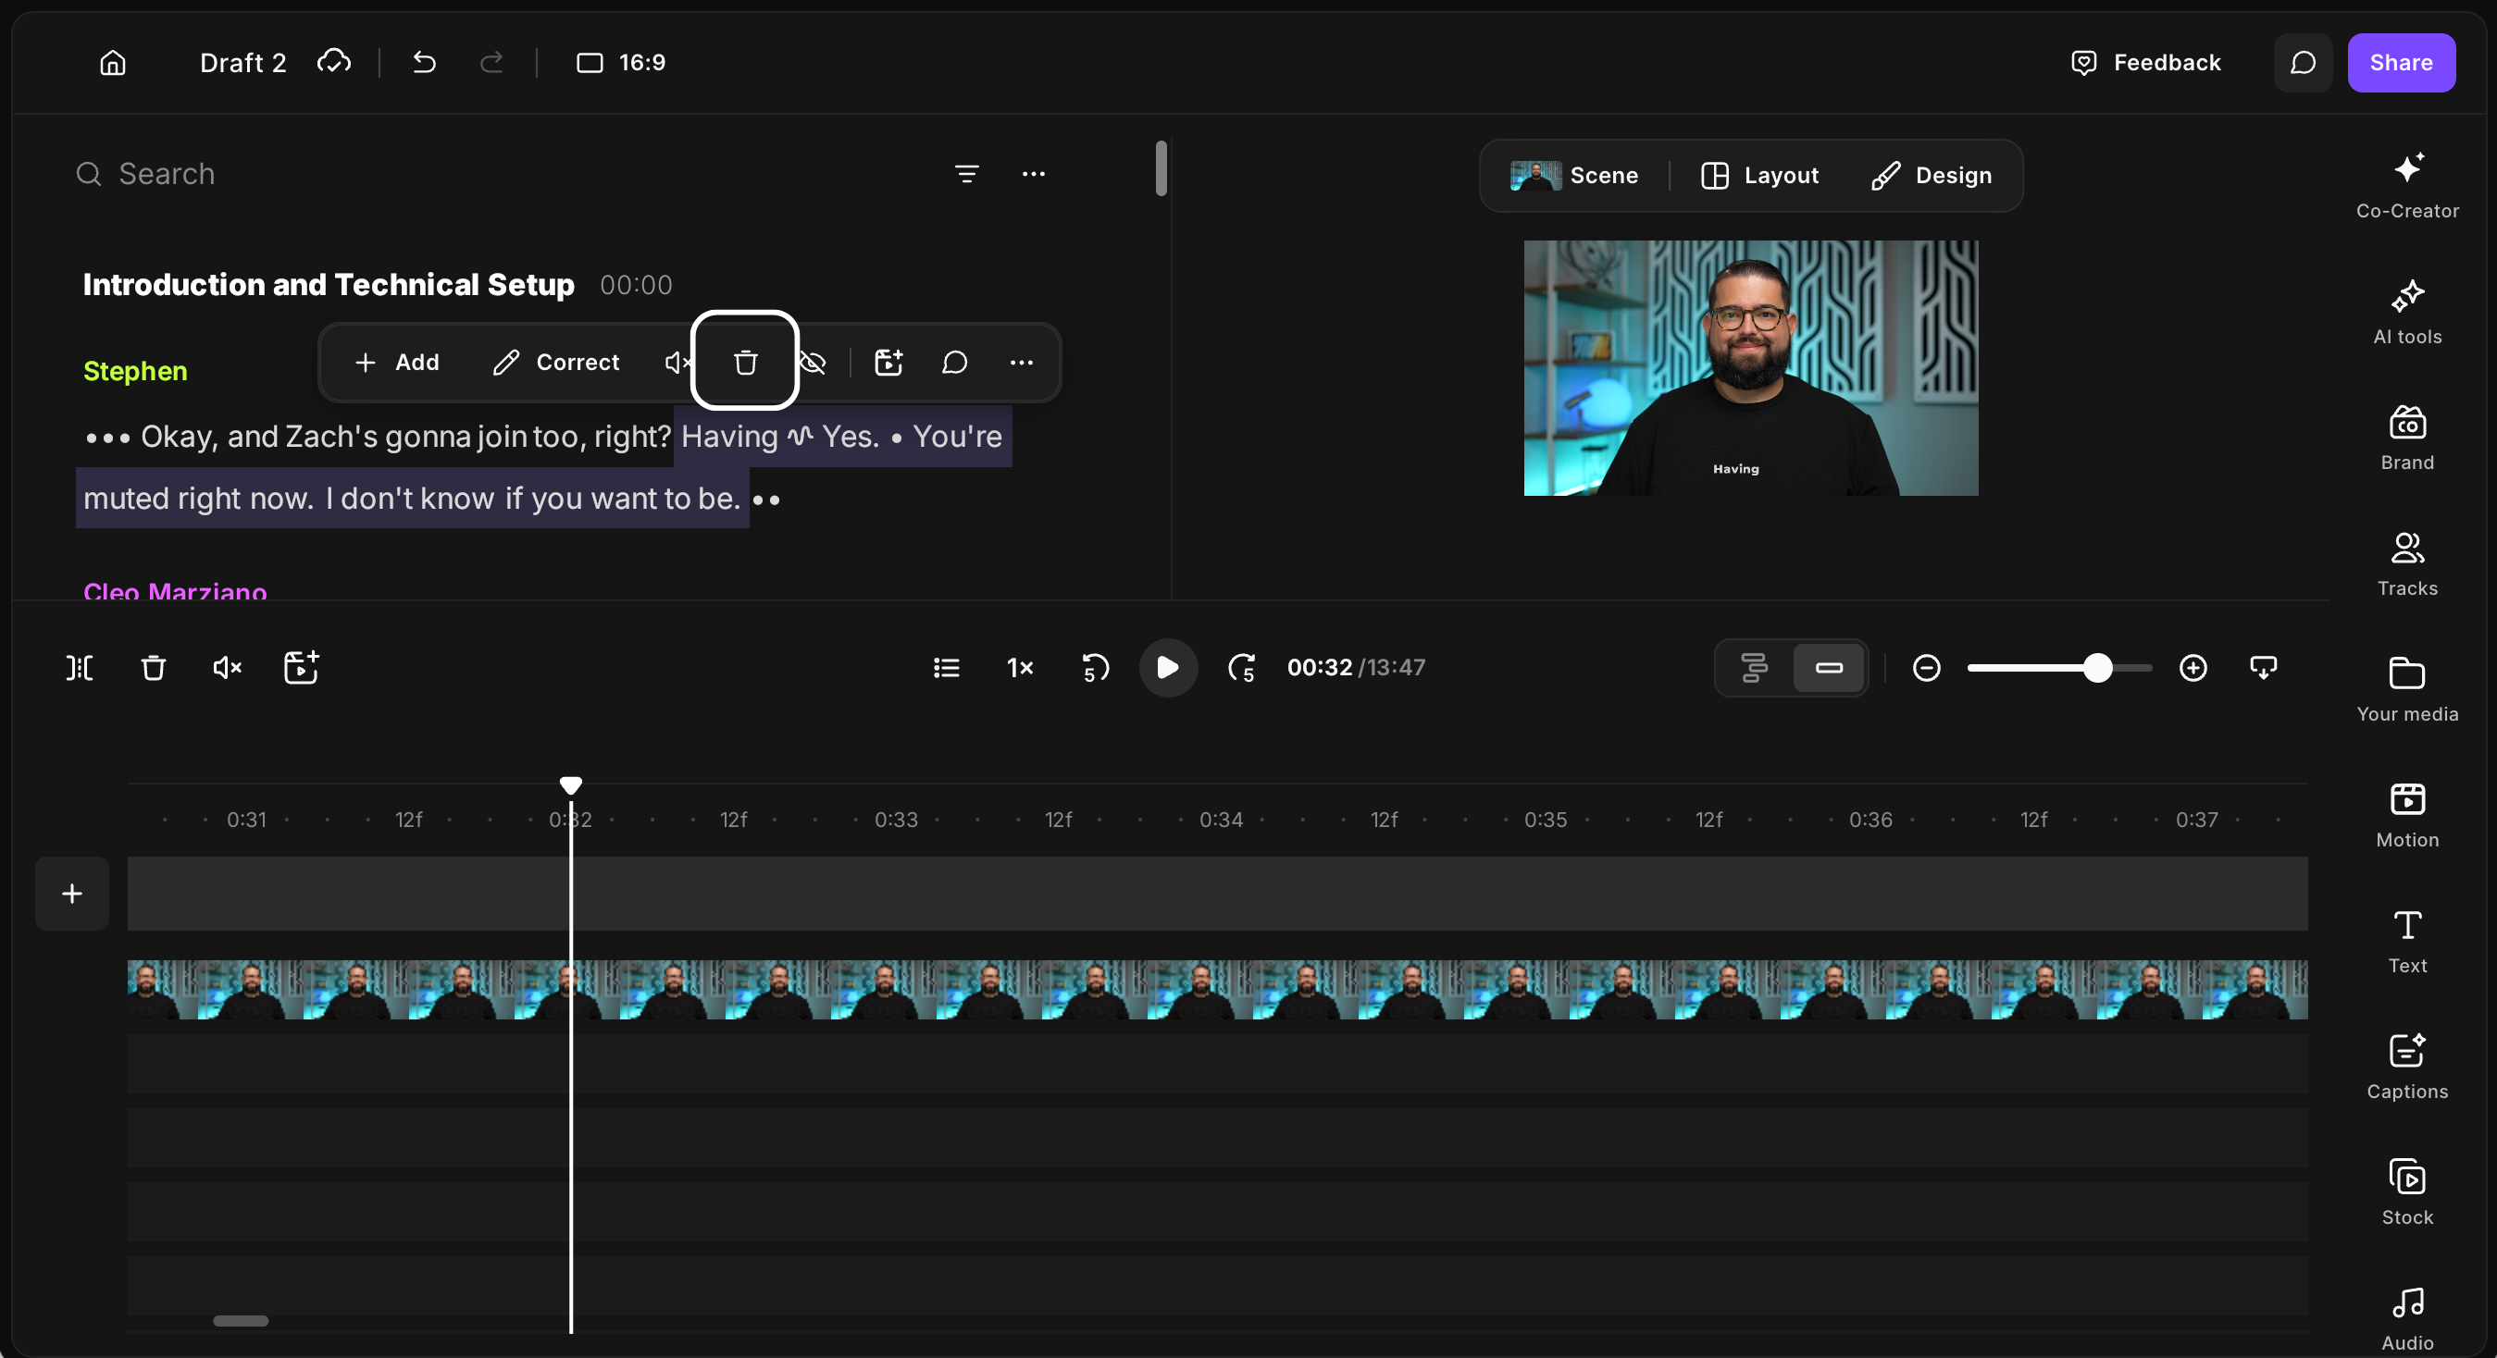Open the transcript more options menu
The image size is (2497, 1358).
[x=1033, y=174]
